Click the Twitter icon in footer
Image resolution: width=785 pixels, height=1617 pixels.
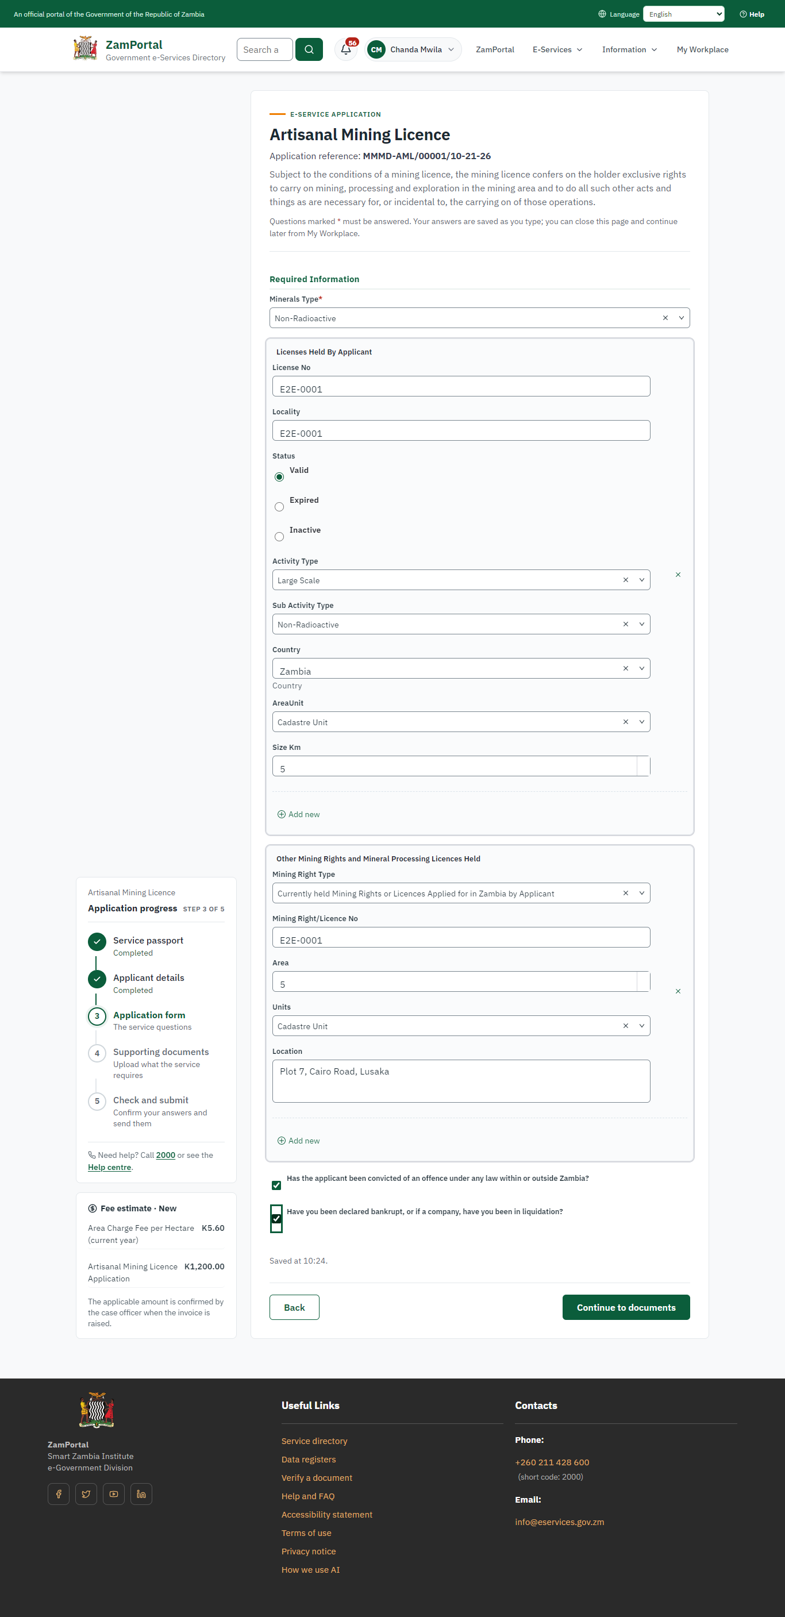86,1494
